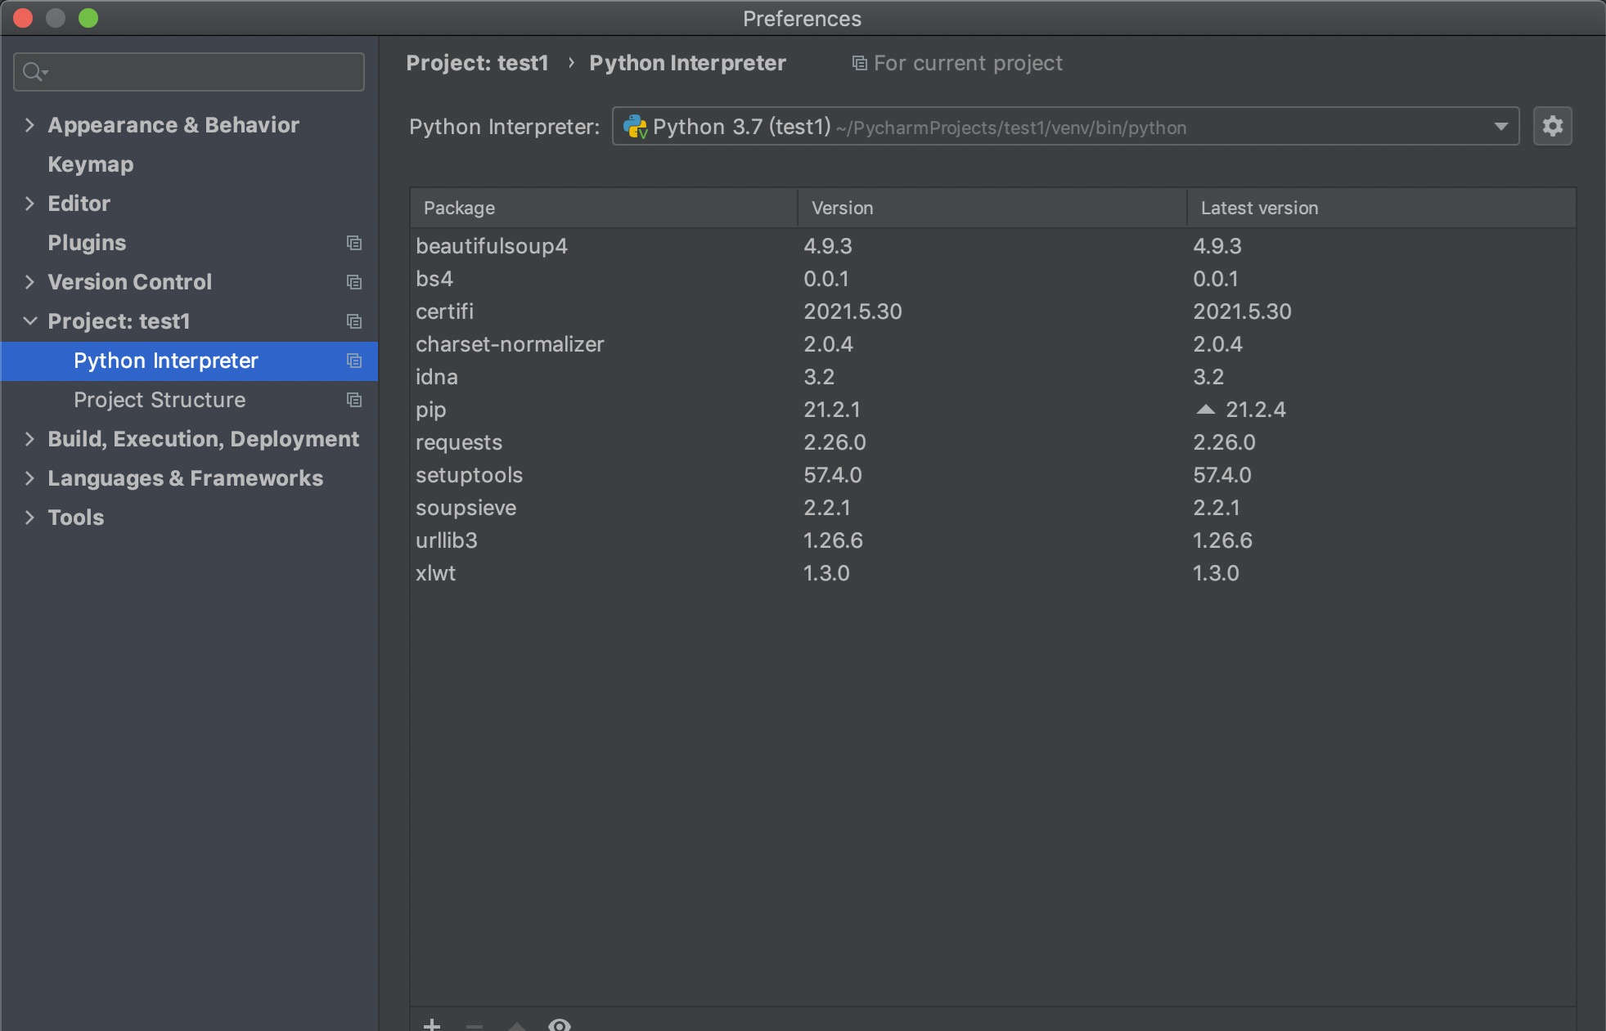Click urllib3 latest version 1.26.6

[1222, 540]
